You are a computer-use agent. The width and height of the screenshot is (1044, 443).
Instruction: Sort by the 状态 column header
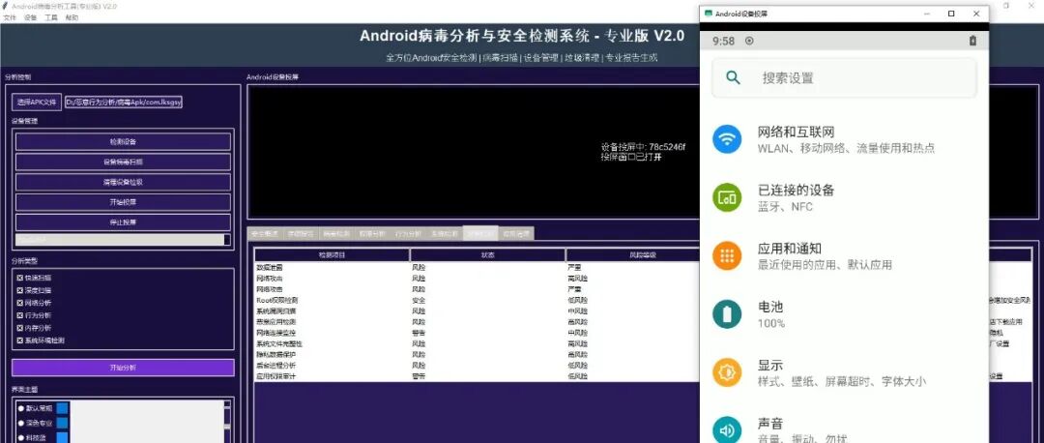pyautogui.click(x=487, y=255)
